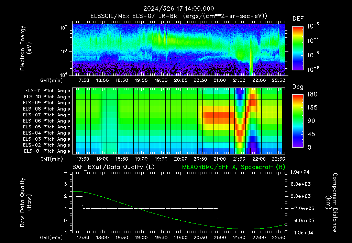
Task: Select the ELS-07 Pitch Angle row label
Action: coord(47,115)
